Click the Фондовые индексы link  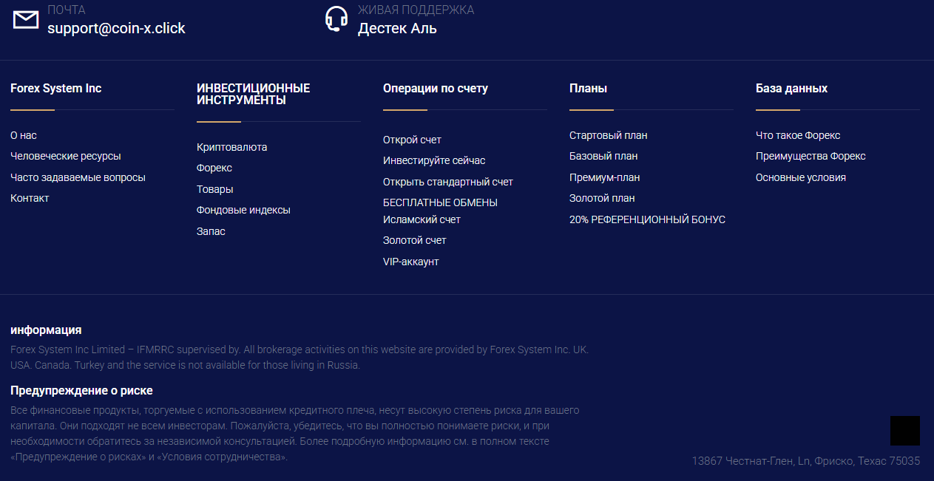point(243,210)
